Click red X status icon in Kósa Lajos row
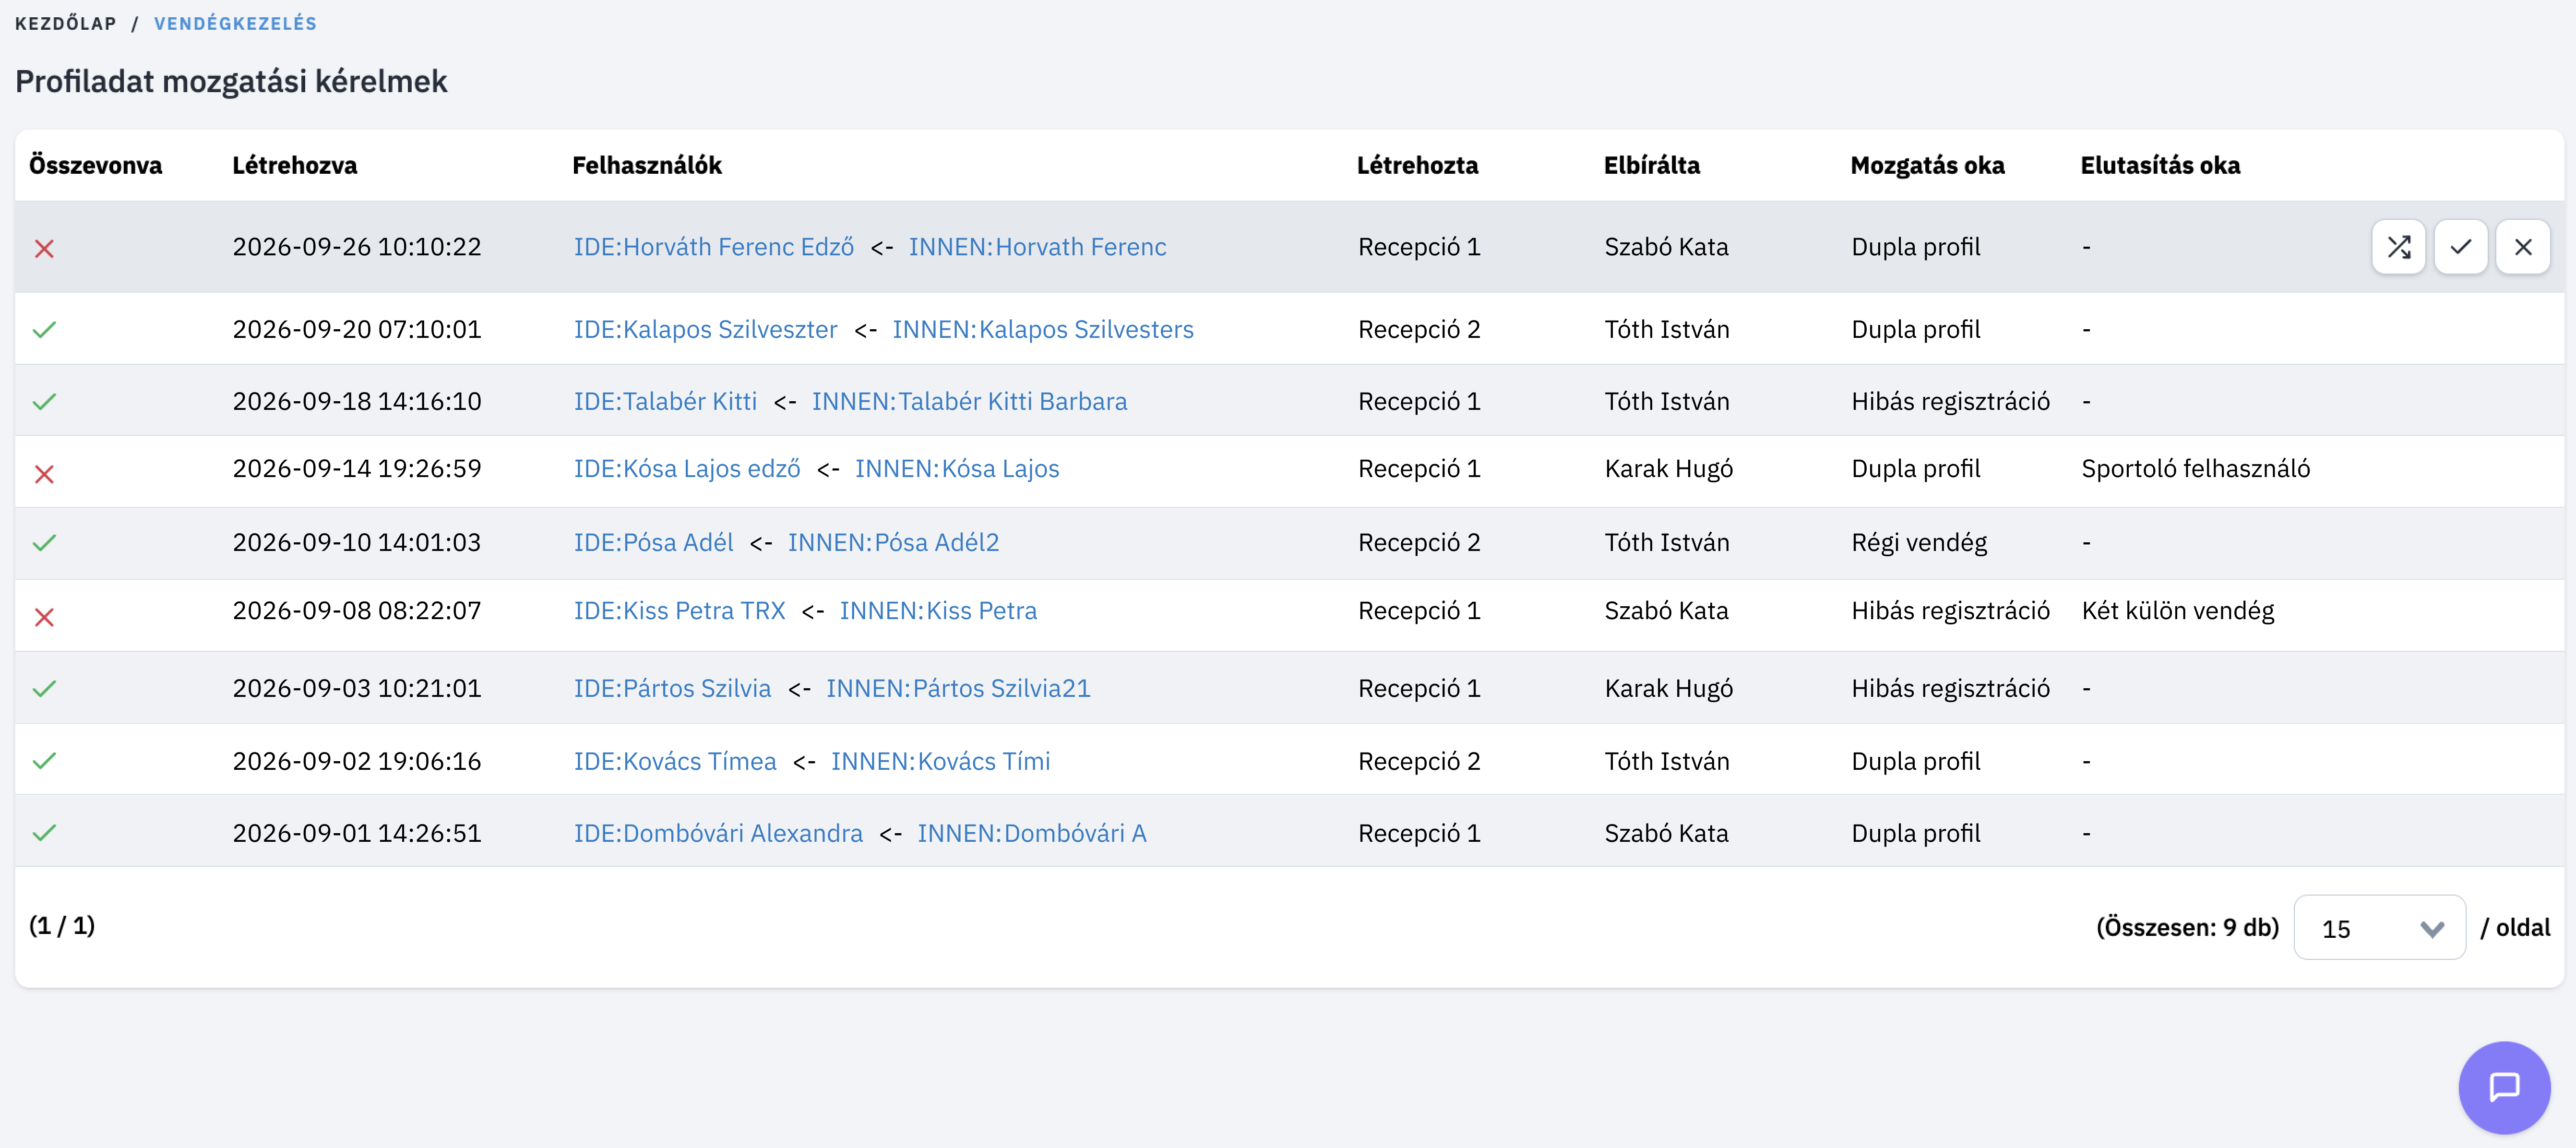The height and width of the screenshot is (1148, 2576). 44,473
